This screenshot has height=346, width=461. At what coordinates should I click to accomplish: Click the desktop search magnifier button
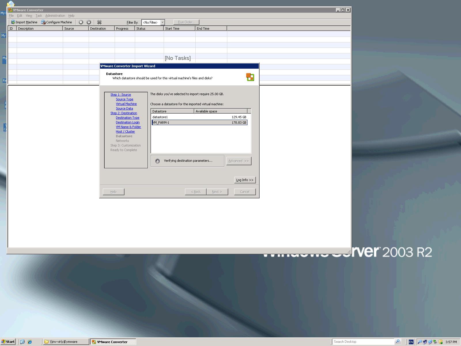398,342
